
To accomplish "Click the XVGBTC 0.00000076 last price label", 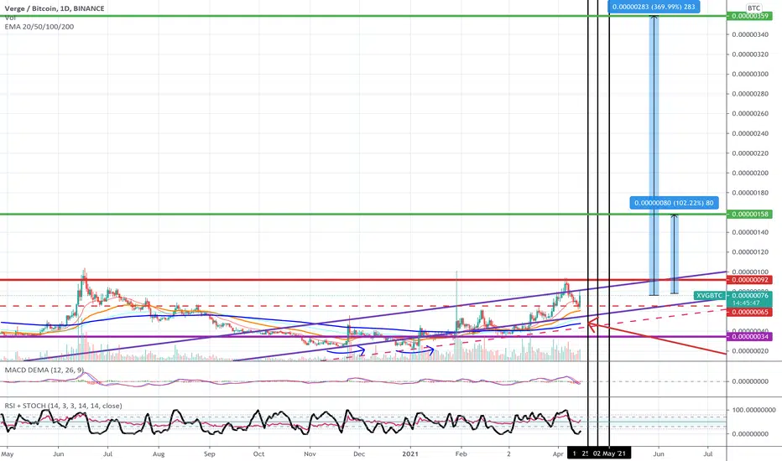I will [x=732, y=296].
